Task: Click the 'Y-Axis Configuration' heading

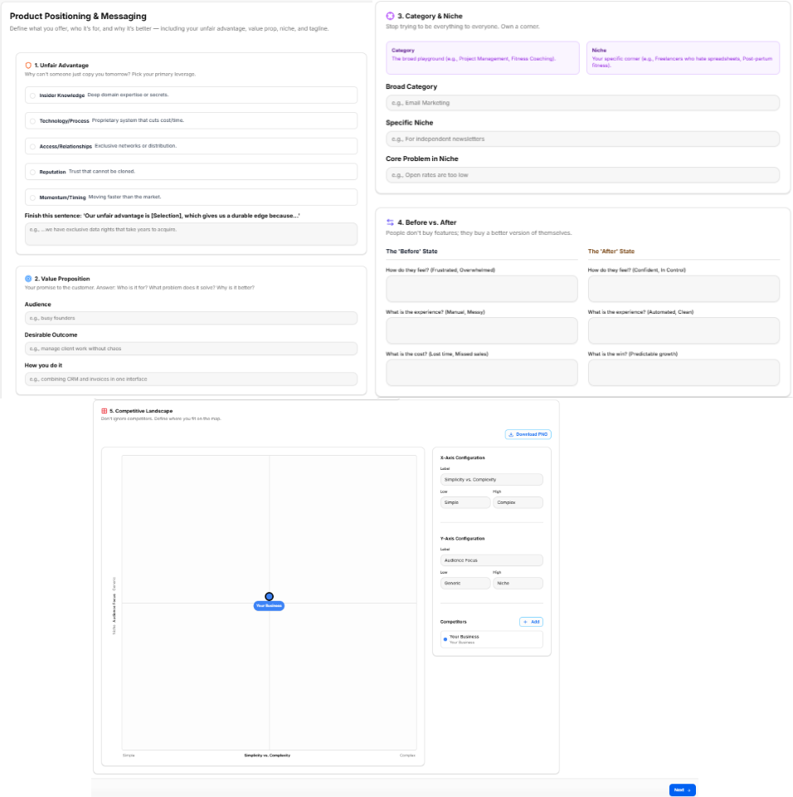Action: pos(462,539)
